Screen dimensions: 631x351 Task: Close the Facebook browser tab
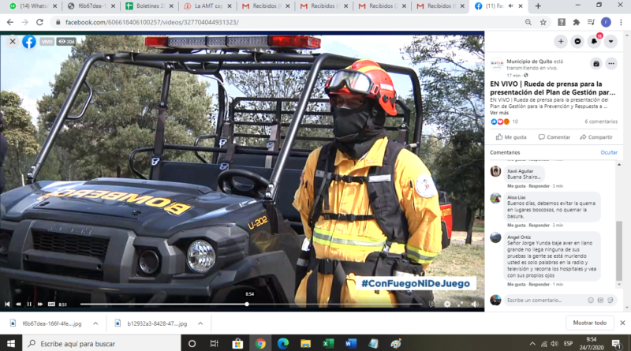[521, 6]
